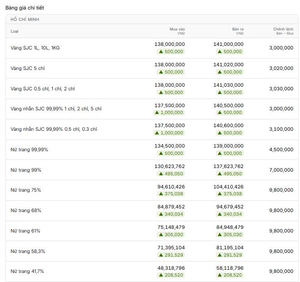Click sell price 58,118,796
300x282 pixels.
(x=230, y=268)
